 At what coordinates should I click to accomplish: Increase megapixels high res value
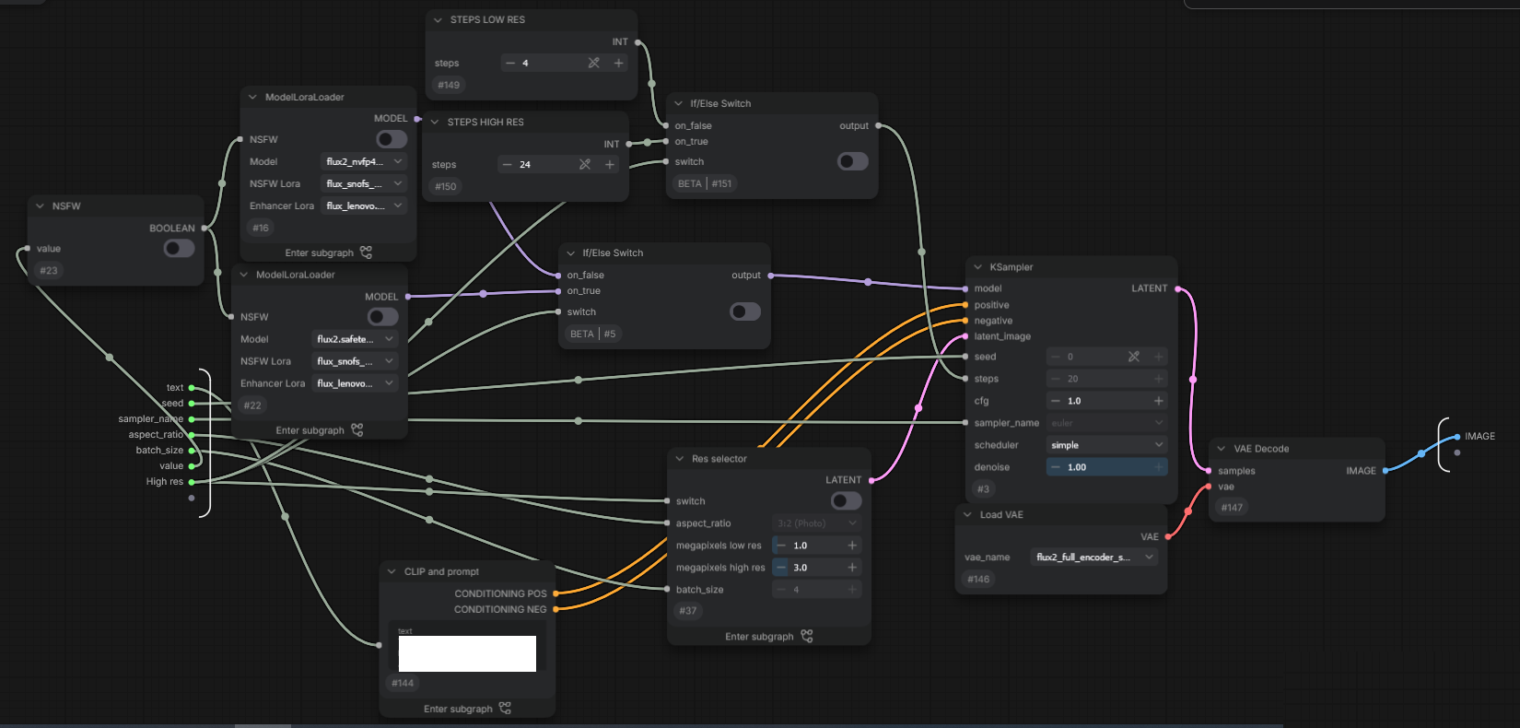pos(852,568)
